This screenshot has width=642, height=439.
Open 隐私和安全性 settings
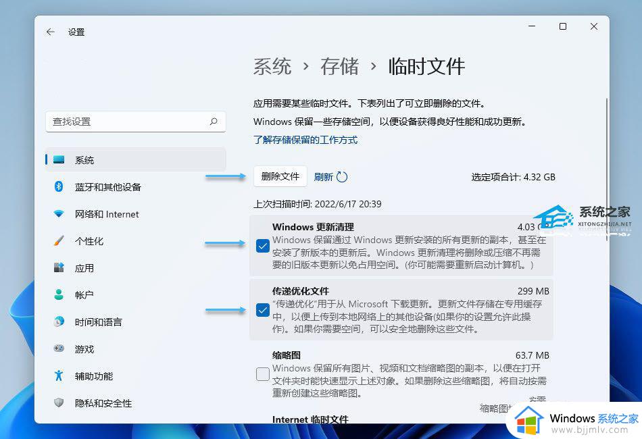click(136, 403)
